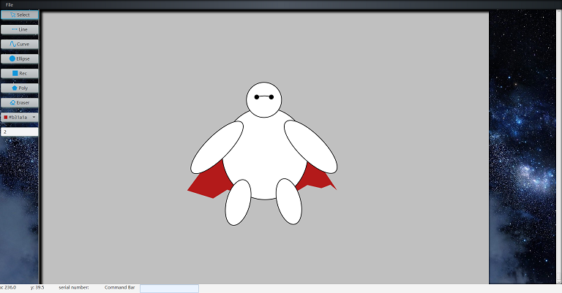562x293 pixels.
Task: Click the robot's right eye dot
Action: (271, 97)
